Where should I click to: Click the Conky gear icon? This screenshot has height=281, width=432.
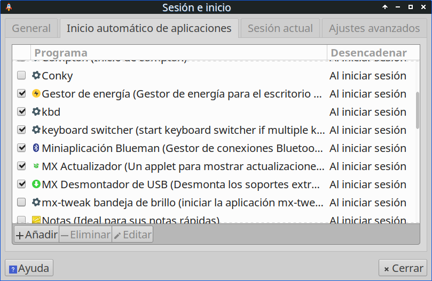(x=36, y=75)
